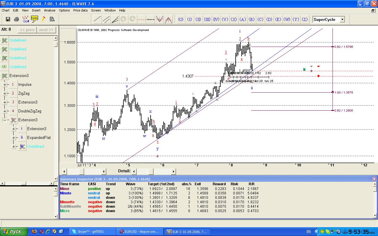The height and width of the screenshot is (236, 378).
Task: Insert wave label (W)
Action: [287, 19]
